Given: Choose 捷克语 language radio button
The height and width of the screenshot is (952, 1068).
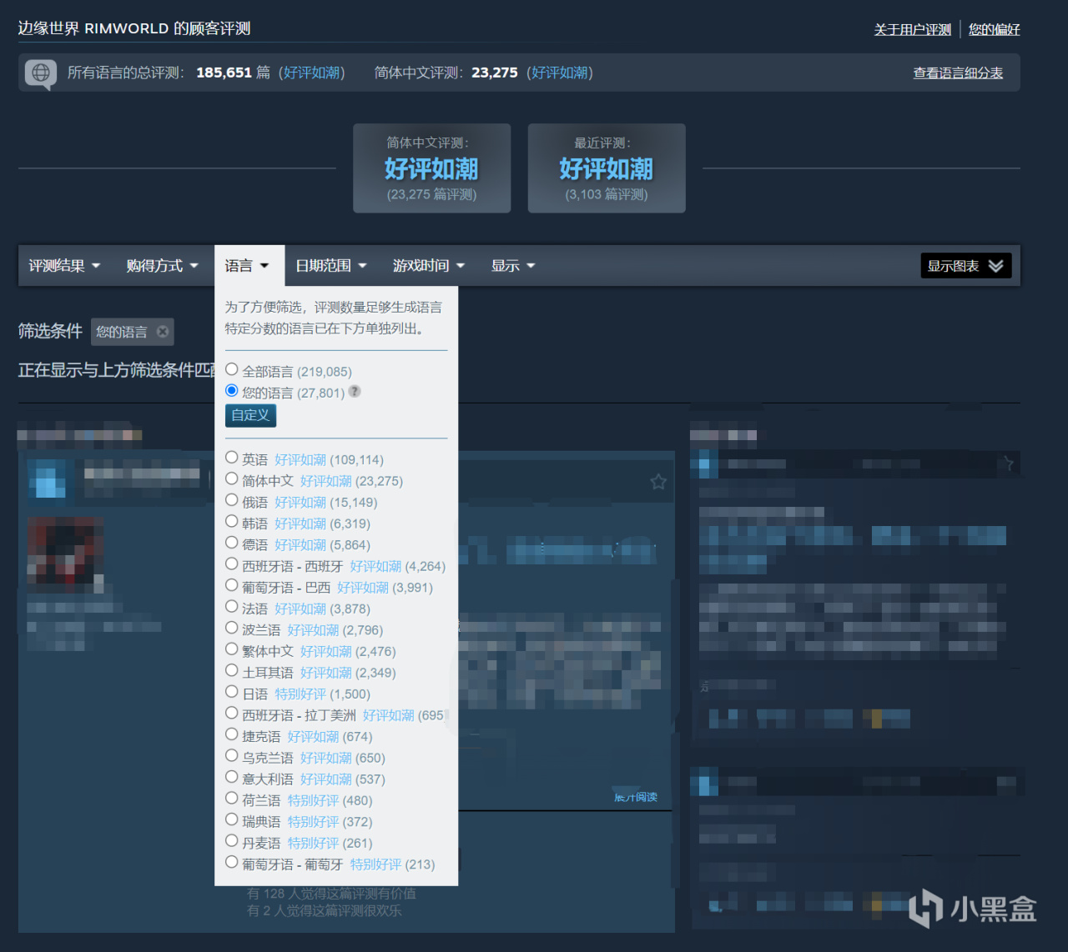Looking at the screenshot, I should (232, 734).
